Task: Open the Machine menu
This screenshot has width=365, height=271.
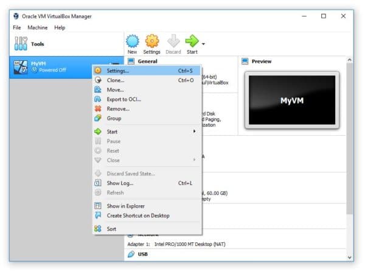Action: click(37, 27)
